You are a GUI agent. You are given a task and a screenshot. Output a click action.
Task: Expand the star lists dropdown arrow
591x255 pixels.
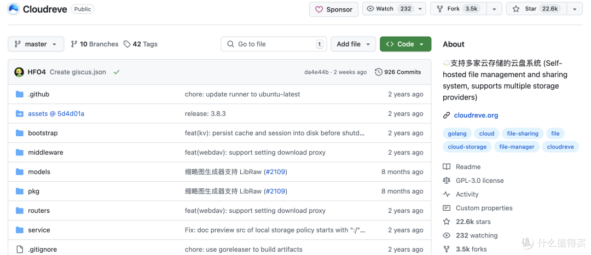575,9
